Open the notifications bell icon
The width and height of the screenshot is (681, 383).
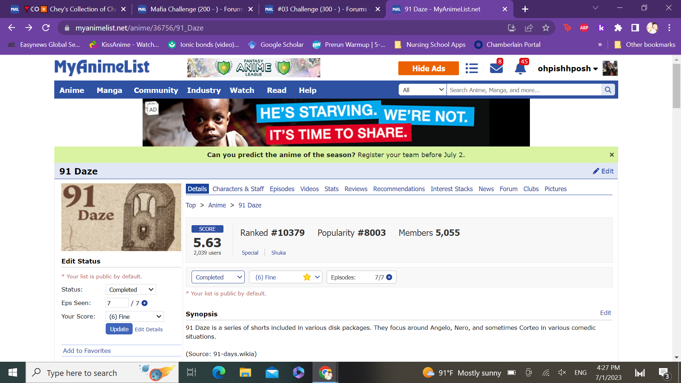coord(520,68)
